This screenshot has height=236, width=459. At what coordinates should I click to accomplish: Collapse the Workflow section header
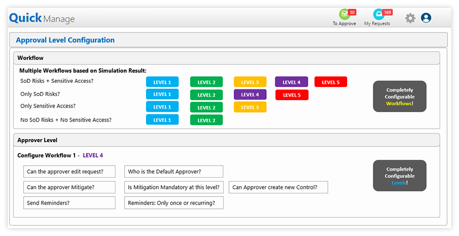tap(226, 58)
